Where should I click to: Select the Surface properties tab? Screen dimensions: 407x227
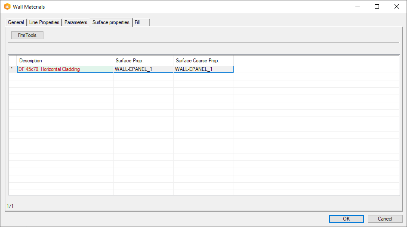(x=111, y=22)
